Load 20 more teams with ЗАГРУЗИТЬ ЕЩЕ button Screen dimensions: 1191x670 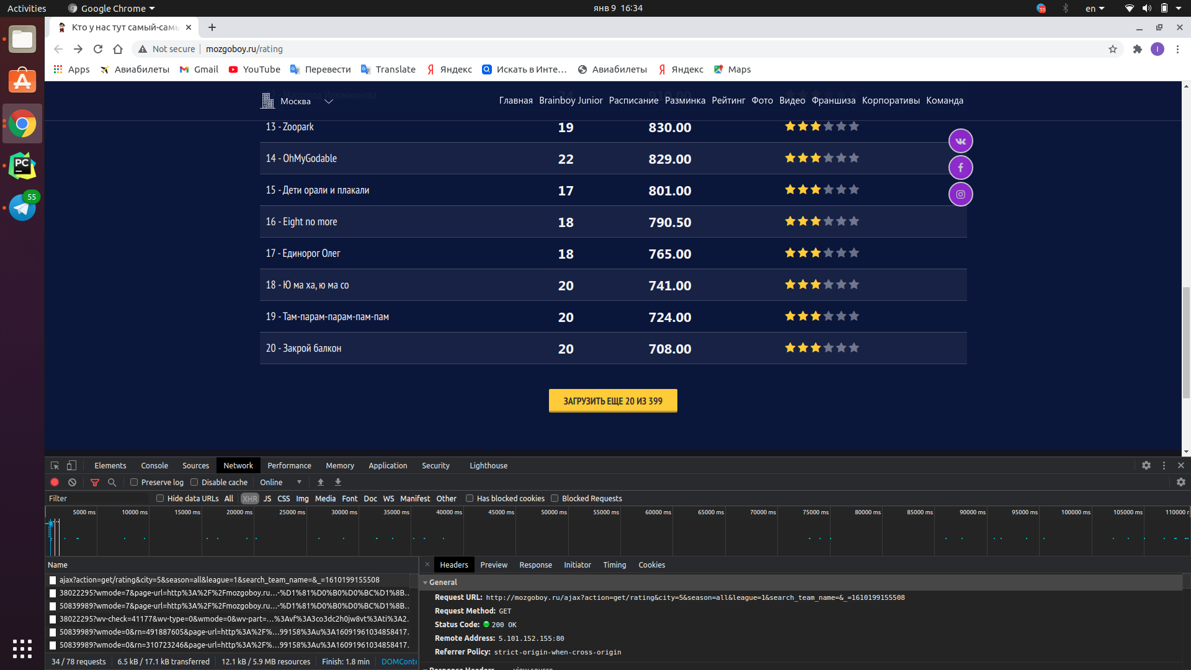613,401
